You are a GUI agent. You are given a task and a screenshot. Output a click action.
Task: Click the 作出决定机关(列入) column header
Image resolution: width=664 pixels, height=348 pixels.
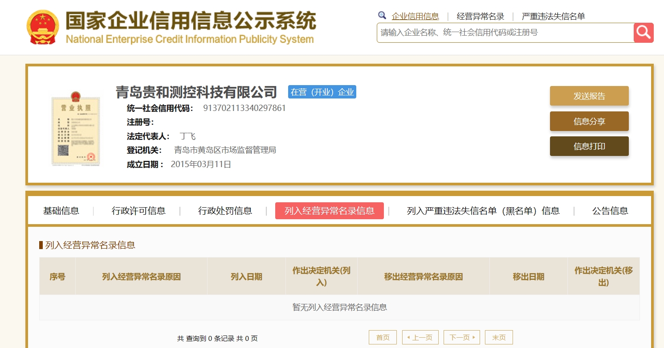[x=321, y=276]
